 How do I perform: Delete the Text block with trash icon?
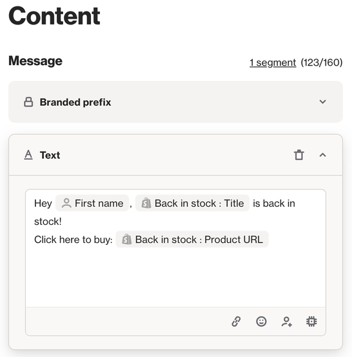(299, 155)
